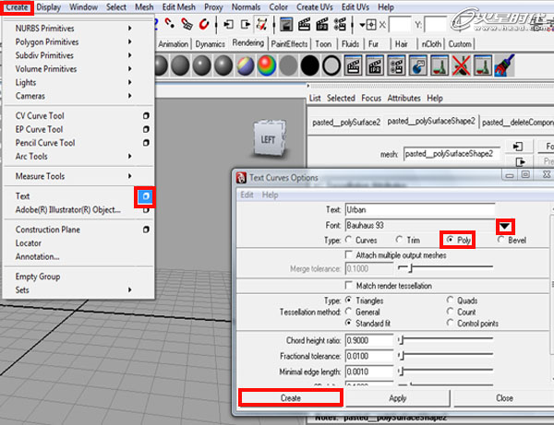Image resolution: width=554 pixels, height=425 pixels.
Task: Click the output connections icon in status line
Action: click(246, 24)
